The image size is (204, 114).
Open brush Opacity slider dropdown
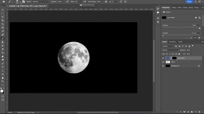pos(63,2)
